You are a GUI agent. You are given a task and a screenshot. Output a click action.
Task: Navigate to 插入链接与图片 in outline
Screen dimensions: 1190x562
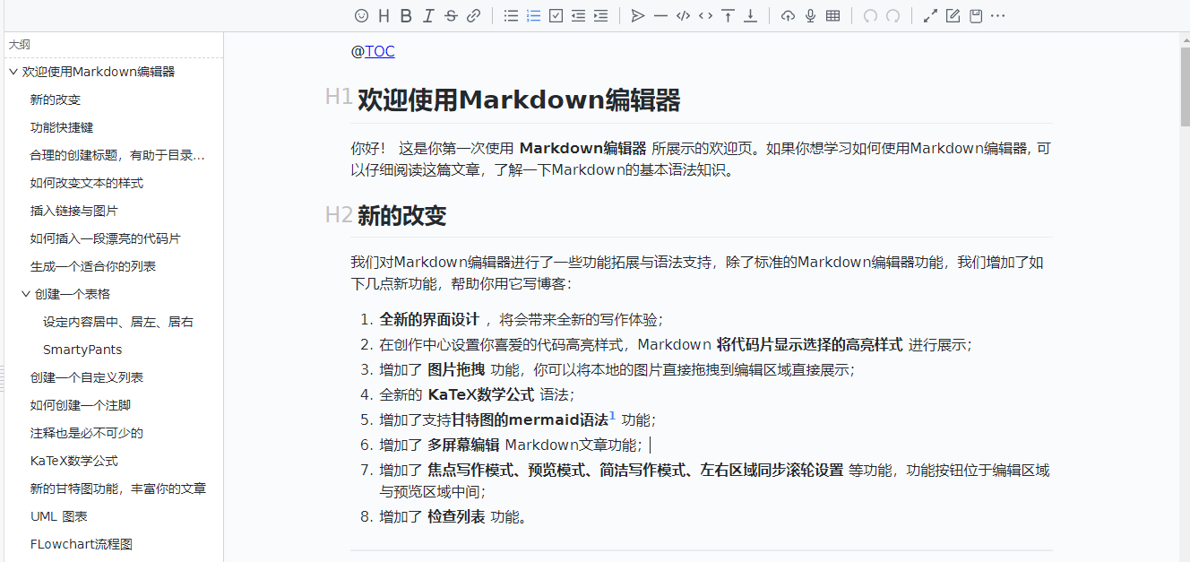point(74,211)
